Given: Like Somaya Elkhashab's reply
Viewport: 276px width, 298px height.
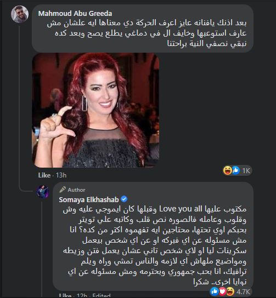Looking at the screenshot, I should pos(65,296).
